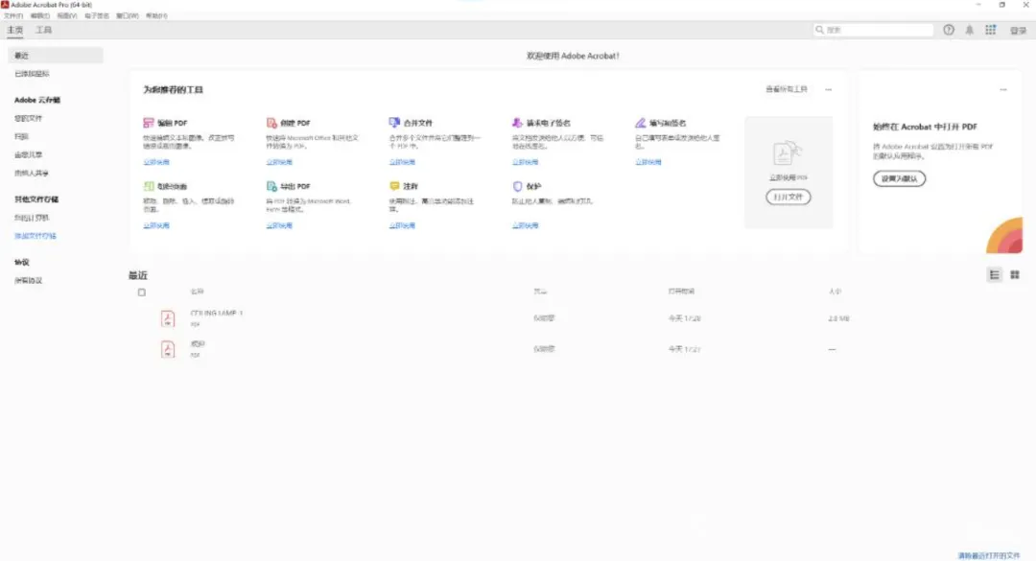Switch to the 工具 tab
Viewport: 1036px width, 561px height.
pyautogui.click(x=43, y=31)
